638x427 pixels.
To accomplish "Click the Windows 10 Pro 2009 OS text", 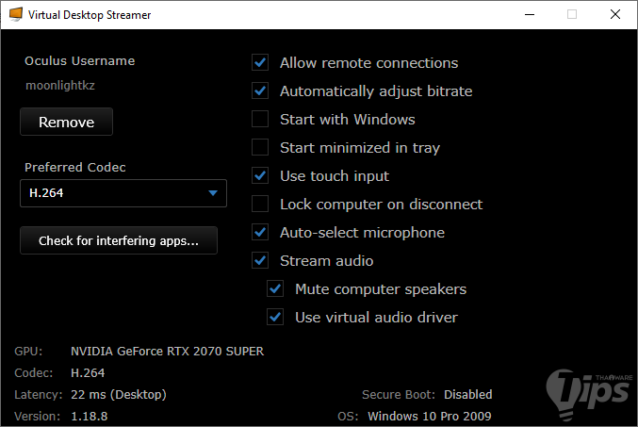I will 430,417.
